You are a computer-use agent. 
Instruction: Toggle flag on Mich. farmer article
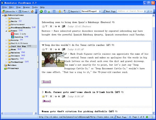click(x=46, y=96)
